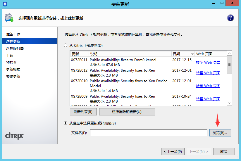241x161 pixels.
Task: Click the 还原消除的更新(U) button
Action: point(127,112)
